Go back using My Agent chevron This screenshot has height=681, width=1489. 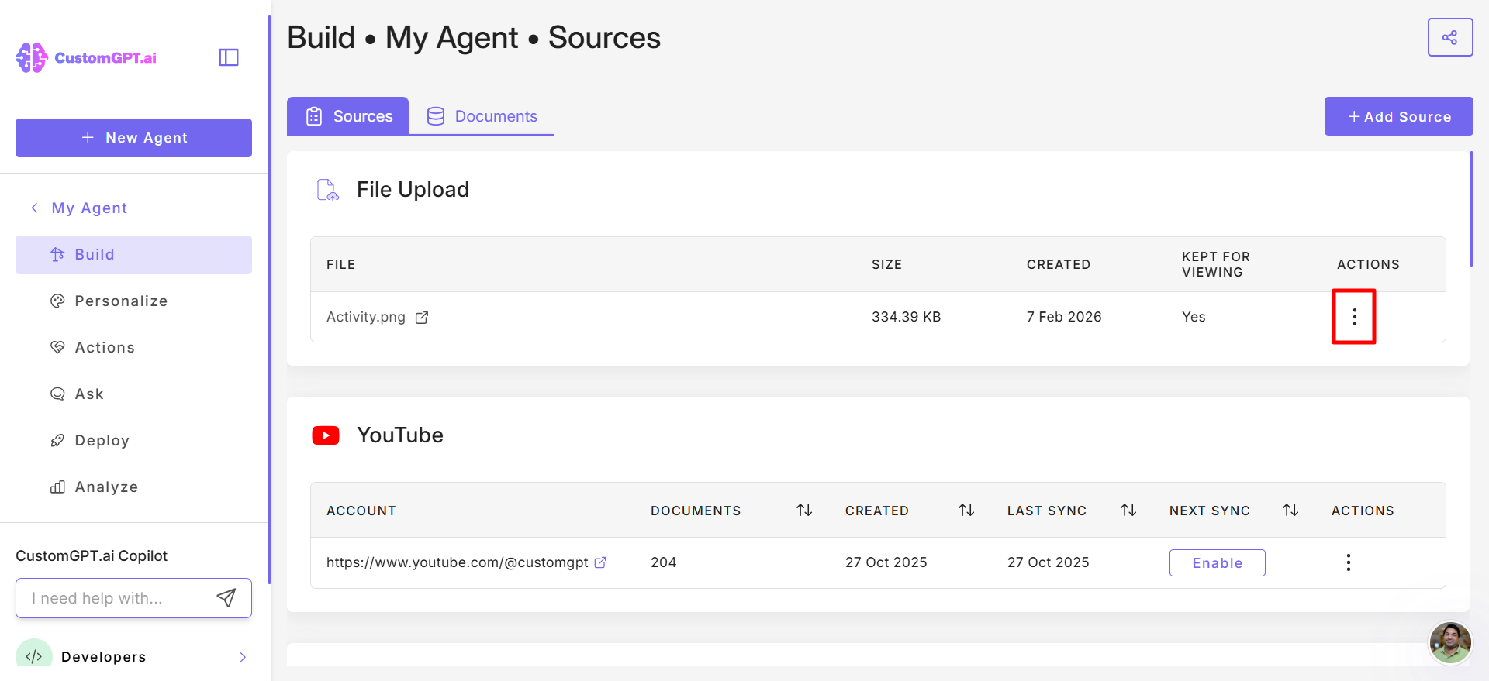coord(35,208)
